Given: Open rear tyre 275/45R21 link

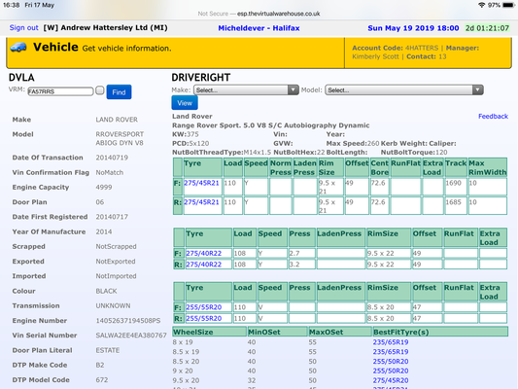Looking at the screenshot, I should tap(201, 202).
